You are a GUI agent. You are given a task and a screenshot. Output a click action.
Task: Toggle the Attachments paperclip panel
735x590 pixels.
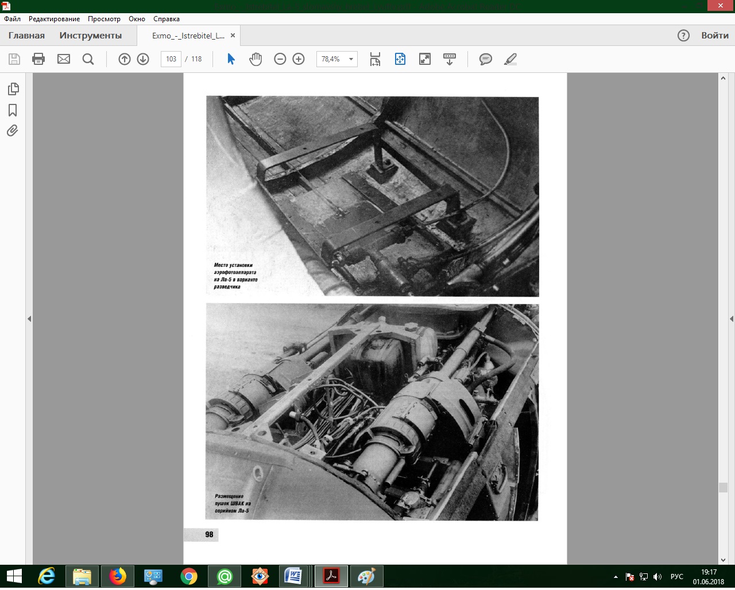[x=13, y=131]
